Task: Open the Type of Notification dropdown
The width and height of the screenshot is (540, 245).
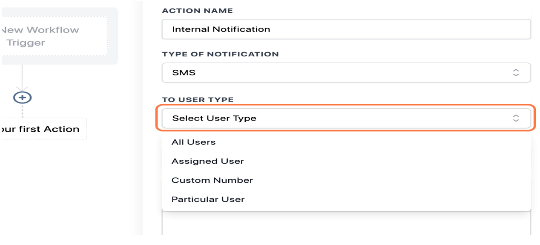Action: [x=346, y=73]
